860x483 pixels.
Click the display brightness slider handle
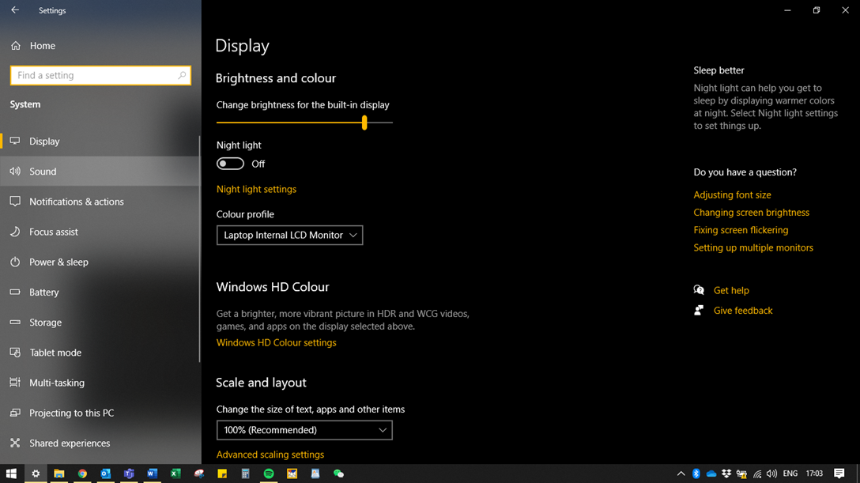click(x=364, y=123)
